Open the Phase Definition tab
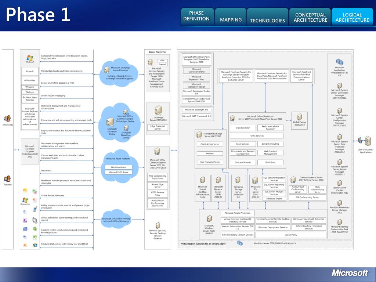 (x=197, y=17)
